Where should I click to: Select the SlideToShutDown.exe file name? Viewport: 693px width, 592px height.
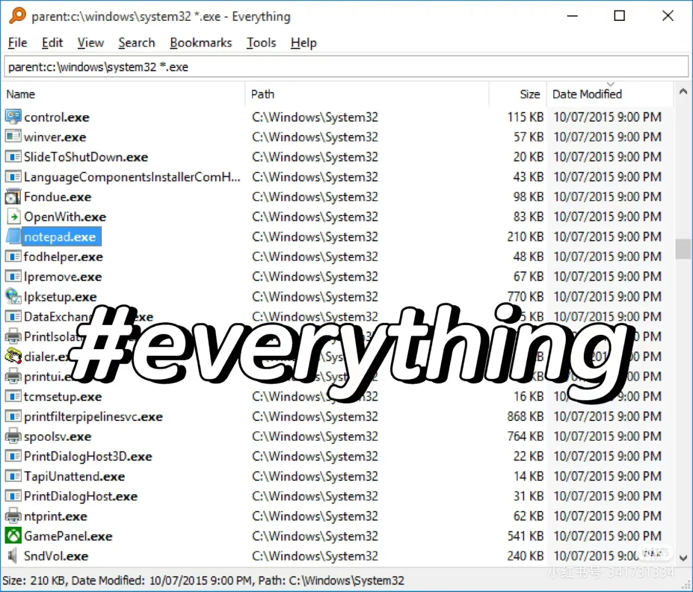tap(86, 157)
